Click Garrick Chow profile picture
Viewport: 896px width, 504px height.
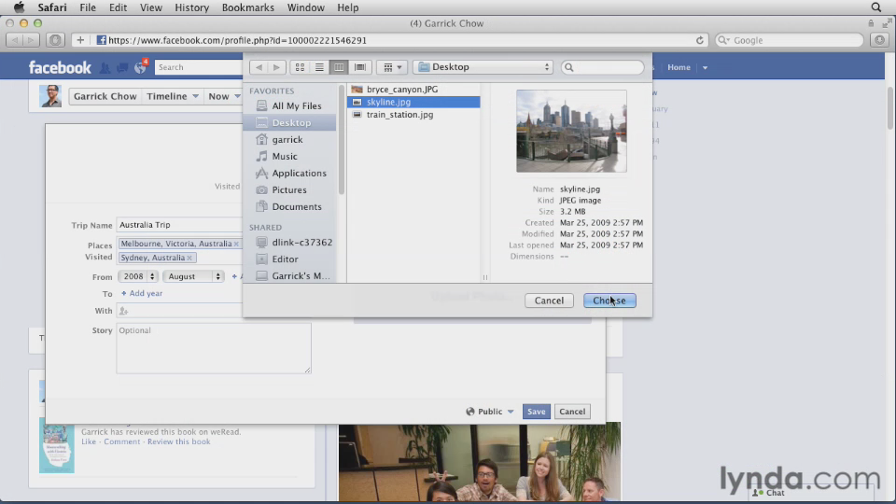pos(50,95)
